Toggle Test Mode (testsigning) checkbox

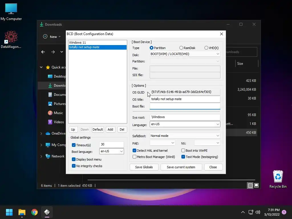(183, 157)
